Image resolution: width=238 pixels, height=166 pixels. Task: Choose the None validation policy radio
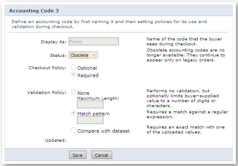(73, 92)
